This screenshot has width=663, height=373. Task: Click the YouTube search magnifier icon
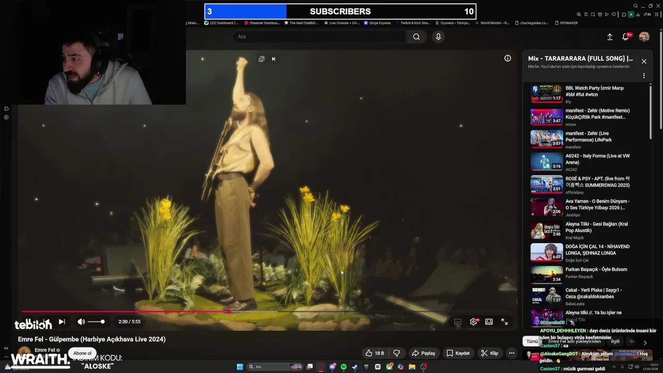pyautogui.click(x=416, y=37)
